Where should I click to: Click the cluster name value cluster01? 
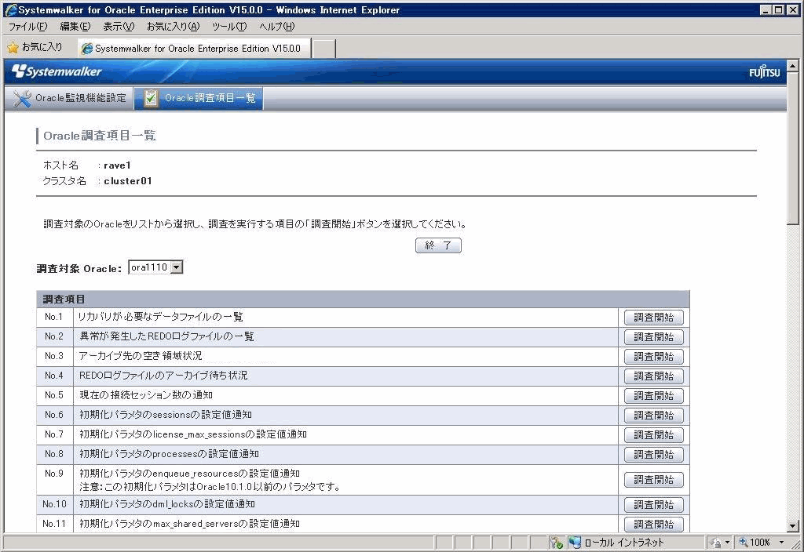(128, 181)
